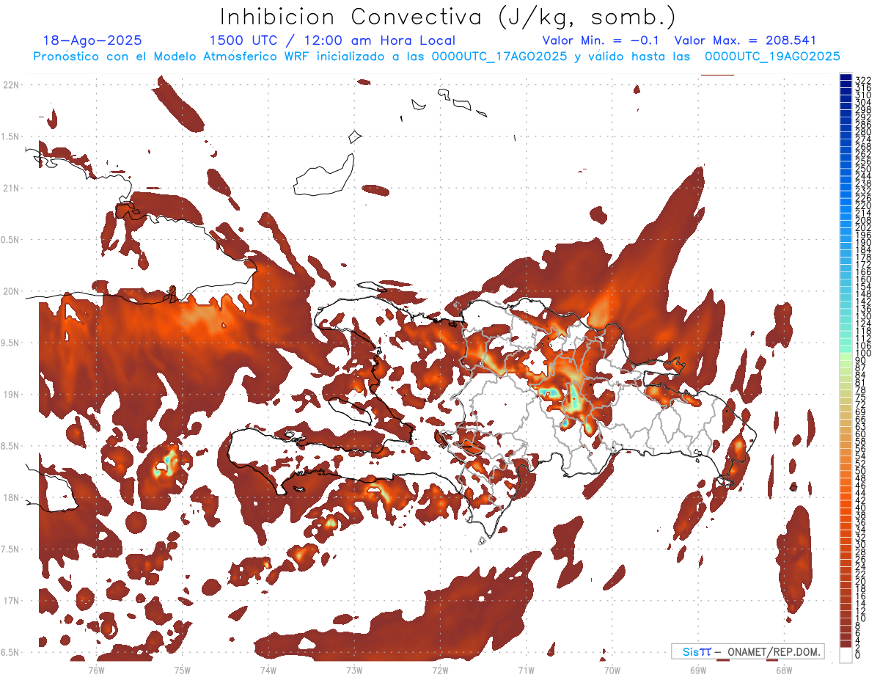
Task: Select the date text '18-Ago-2025'
Action: tap(92, 41)
